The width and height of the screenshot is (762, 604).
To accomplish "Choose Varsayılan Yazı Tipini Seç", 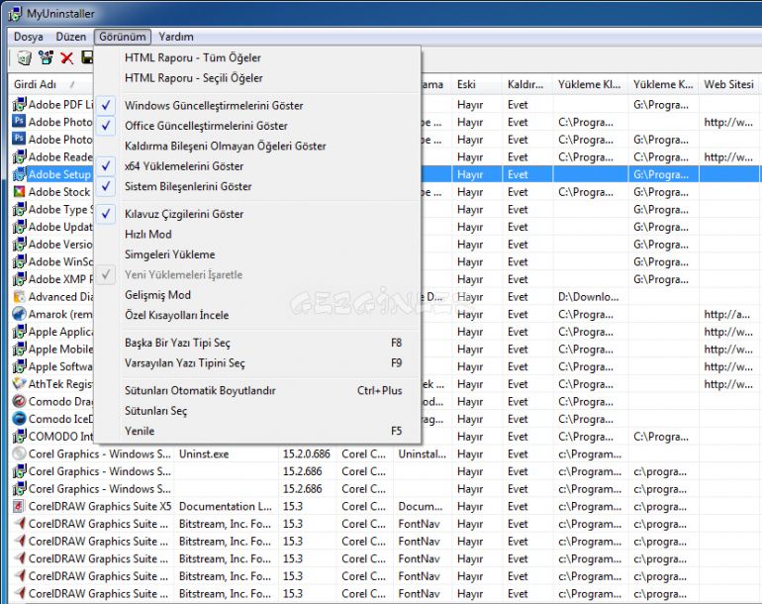I will point(257,362).
